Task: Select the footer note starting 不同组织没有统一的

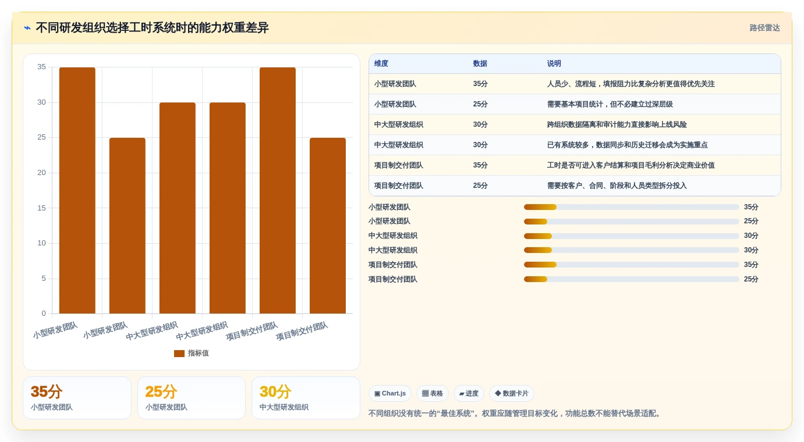Action: pos(516,414)
